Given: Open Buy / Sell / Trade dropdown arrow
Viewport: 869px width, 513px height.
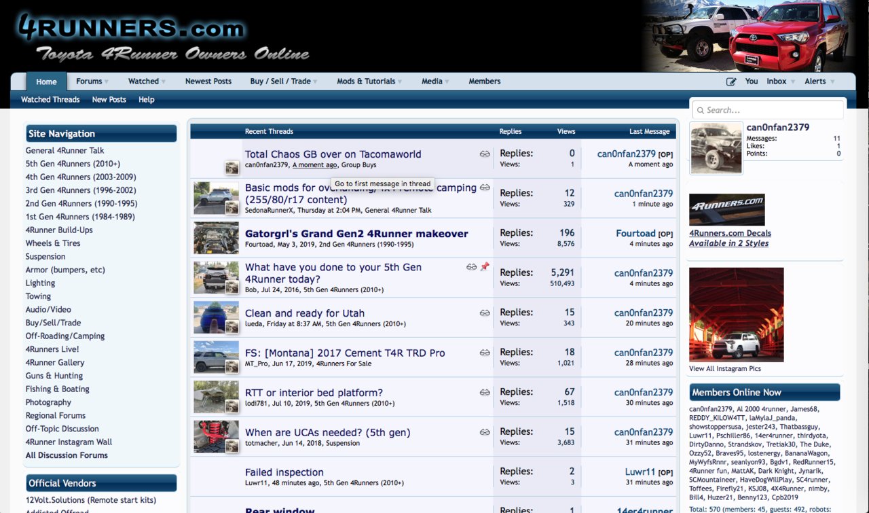Looking at the screenshot, I should (x=315, y=82).
